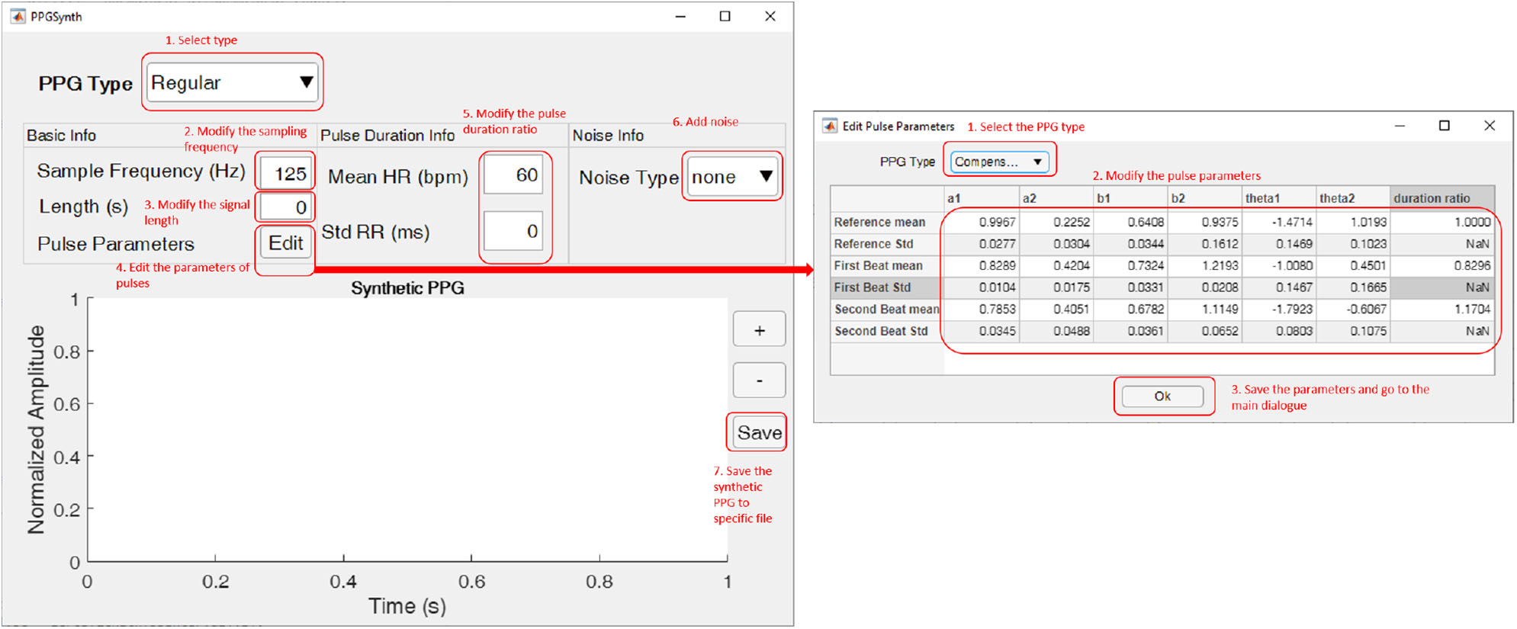Select the theta2 column header
The height and width of the screenshot is (629, 1517).
pos(1353,198)
